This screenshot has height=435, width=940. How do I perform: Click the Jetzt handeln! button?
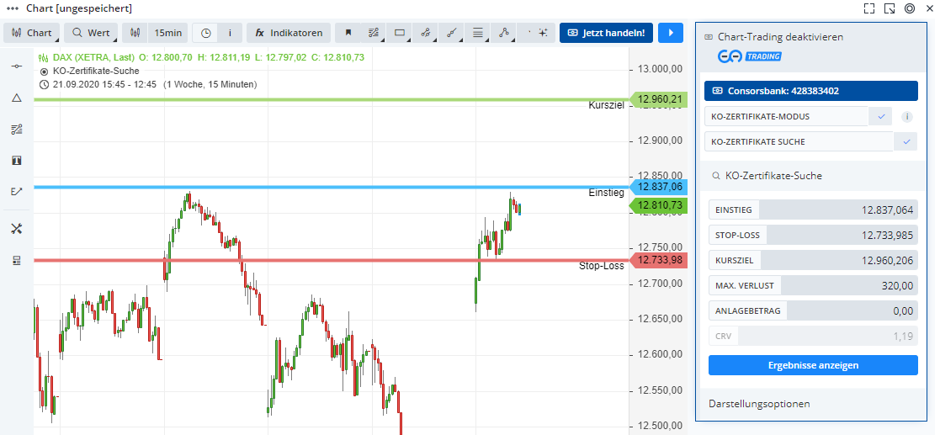click(x=606, y=33)
